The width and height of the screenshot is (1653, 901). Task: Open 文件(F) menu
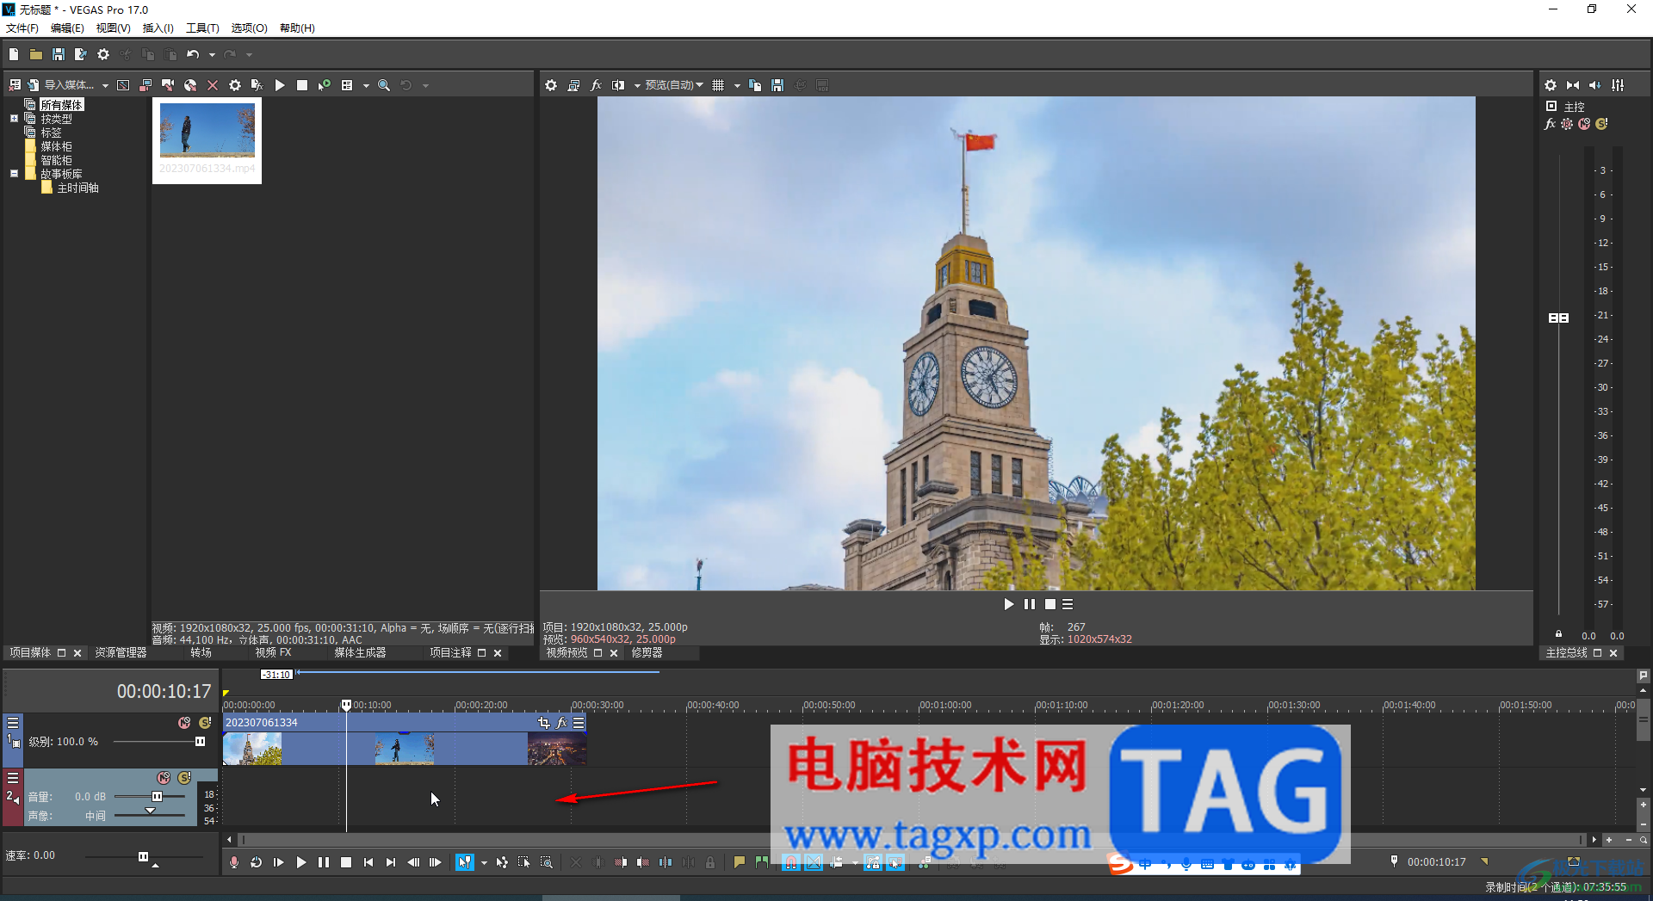(22, 28)
